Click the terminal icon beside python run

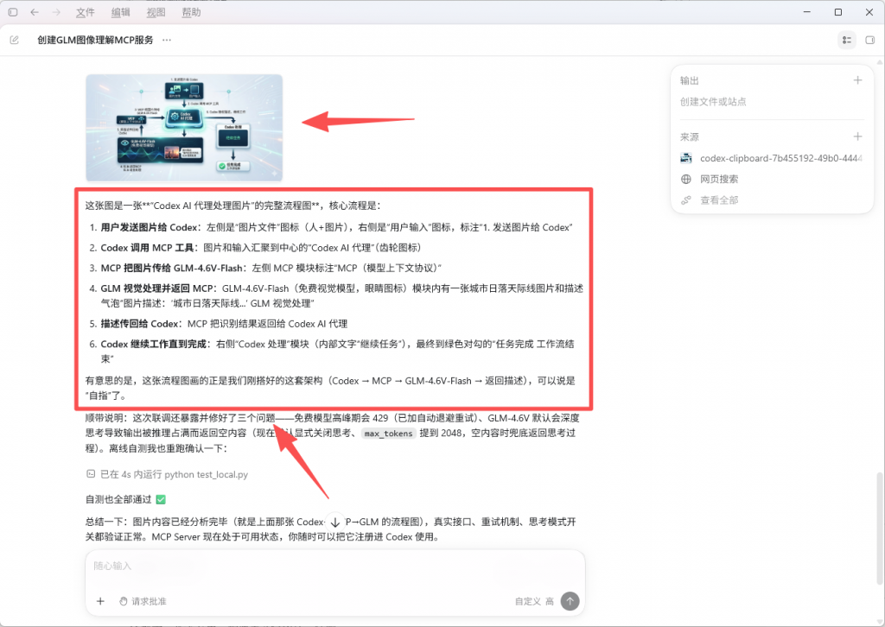click(x=90, y=473)
